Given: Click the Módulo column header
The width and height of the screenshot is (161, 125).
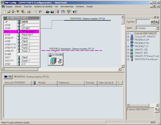Looking at the screenshot, I should (x=44, y=83).
